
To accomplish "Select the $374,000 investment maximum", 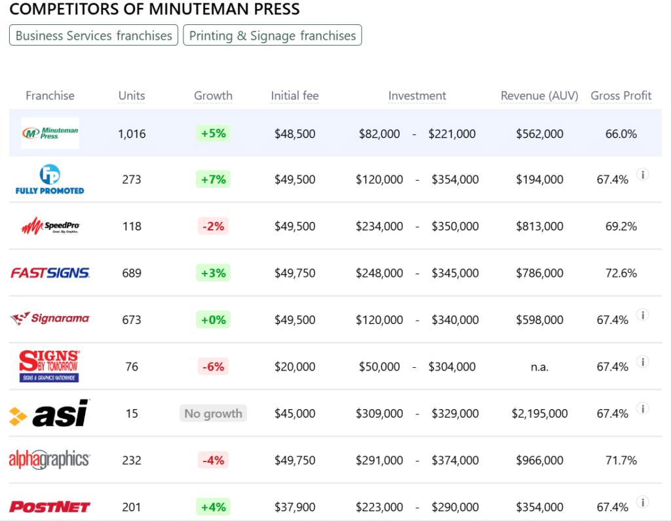I will [455, 460].
